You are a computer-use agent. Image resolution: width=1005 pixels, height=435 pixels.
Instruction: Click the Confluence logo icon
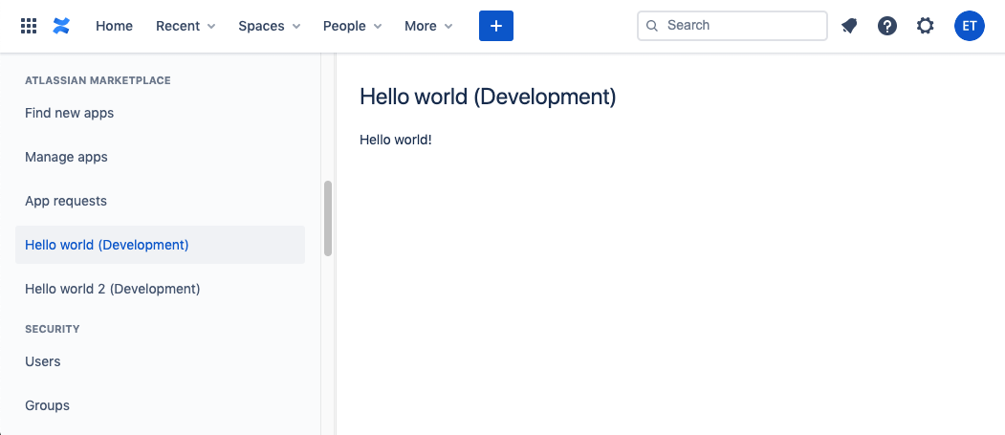[x=61, y=26]
